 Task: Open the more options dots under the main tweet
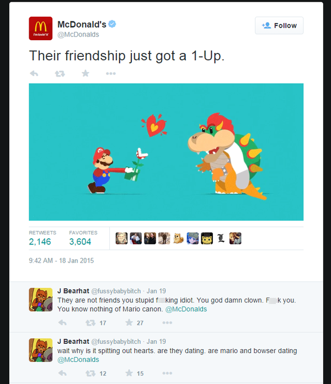111,73
